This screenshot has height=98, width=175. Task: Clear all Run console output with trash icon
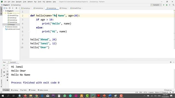click(x=7, y=80)
